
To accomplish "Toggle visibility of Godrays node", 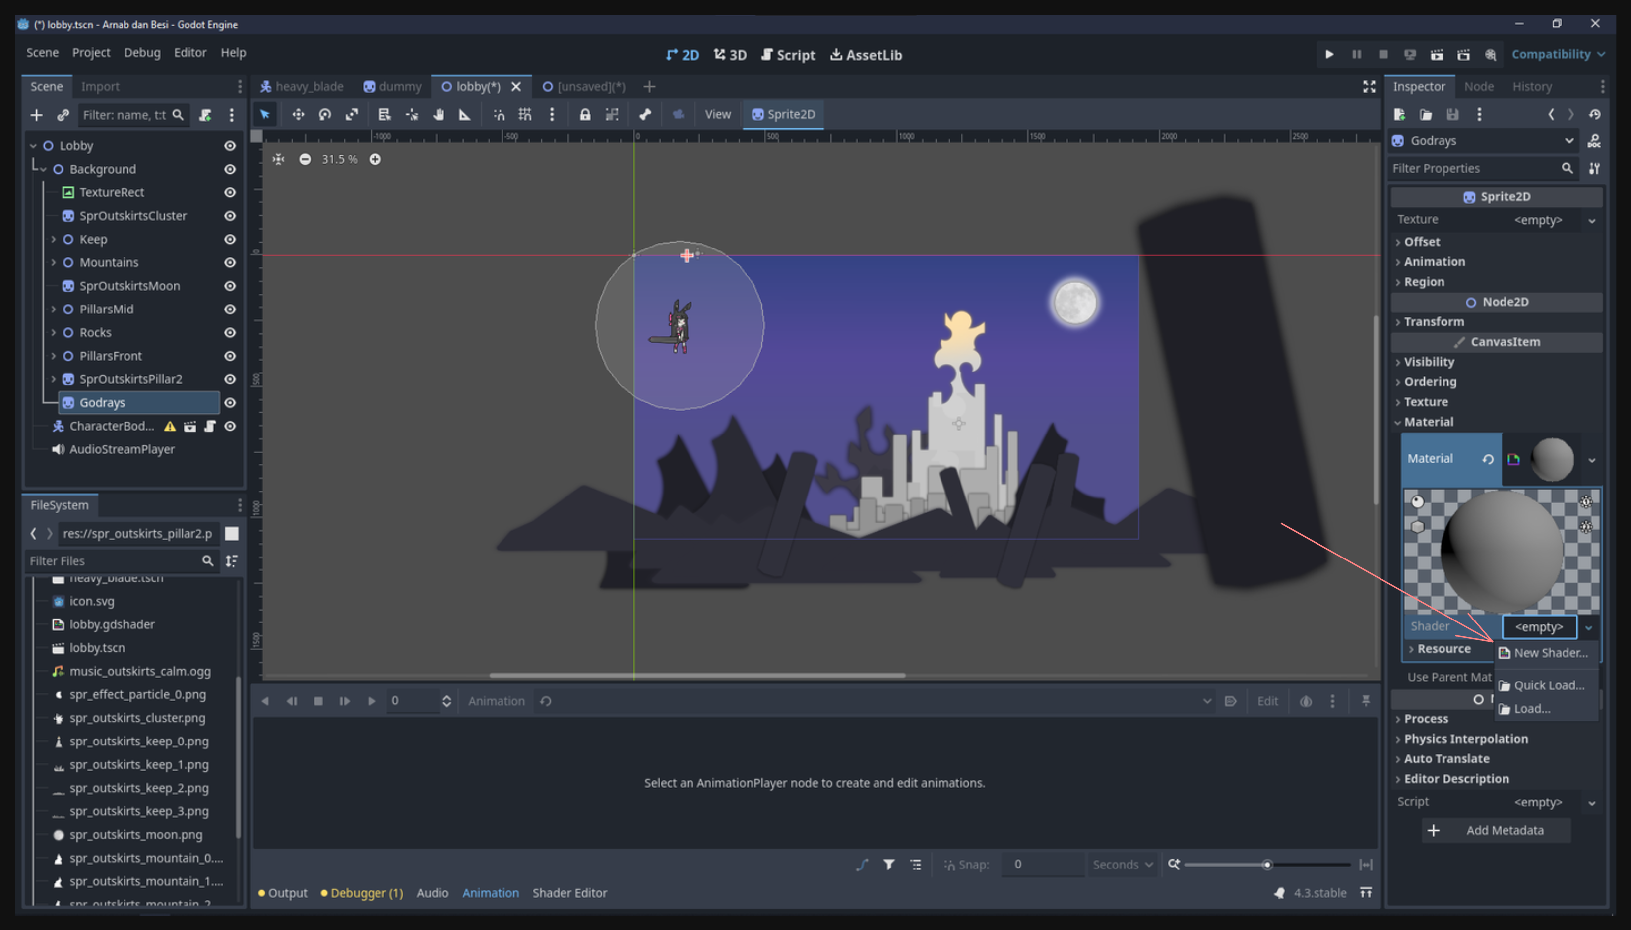I will point(230,402).
